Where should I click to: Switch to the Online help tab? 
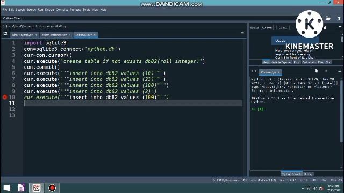click(x=309, y=62)
